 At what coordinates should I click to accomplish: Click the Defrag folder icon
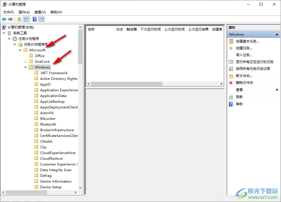click(x=36, y=175)
